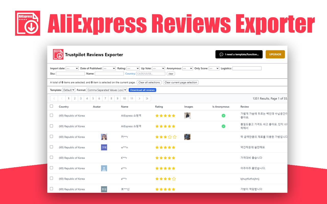327x204 pixels.
Task: Go to page 1
Action: pyautogui.click(x=68, y=98)
